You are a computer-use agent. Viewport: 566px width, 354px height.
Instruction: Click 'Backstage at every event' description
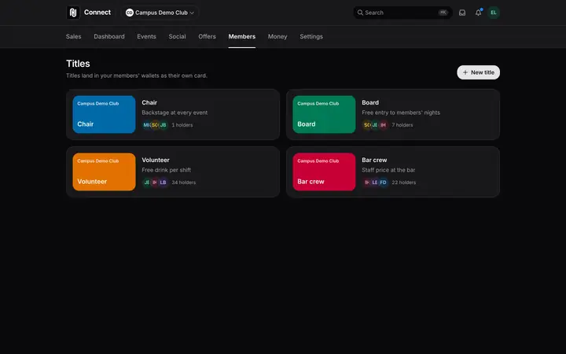pyautogui.click(x=175, y=112)
